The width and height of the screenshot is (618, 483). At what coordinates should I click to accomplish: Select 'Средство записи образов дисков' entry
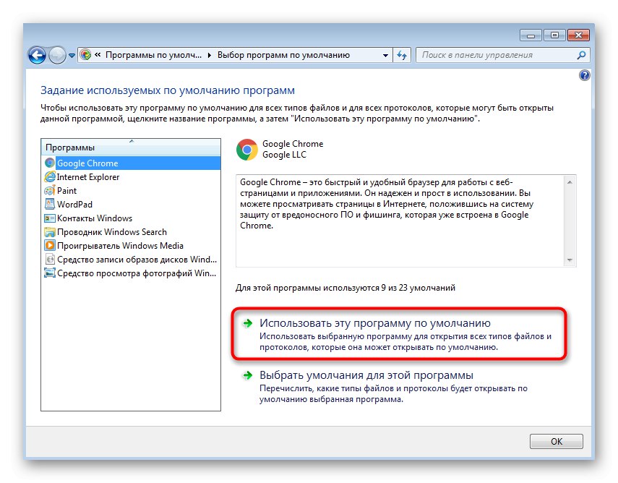click(x=131, y=260)
